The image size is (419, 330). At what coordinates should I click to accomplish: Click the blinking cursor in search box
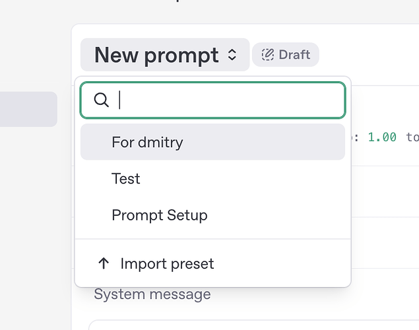pyautogui.click(x=120, y=100)
